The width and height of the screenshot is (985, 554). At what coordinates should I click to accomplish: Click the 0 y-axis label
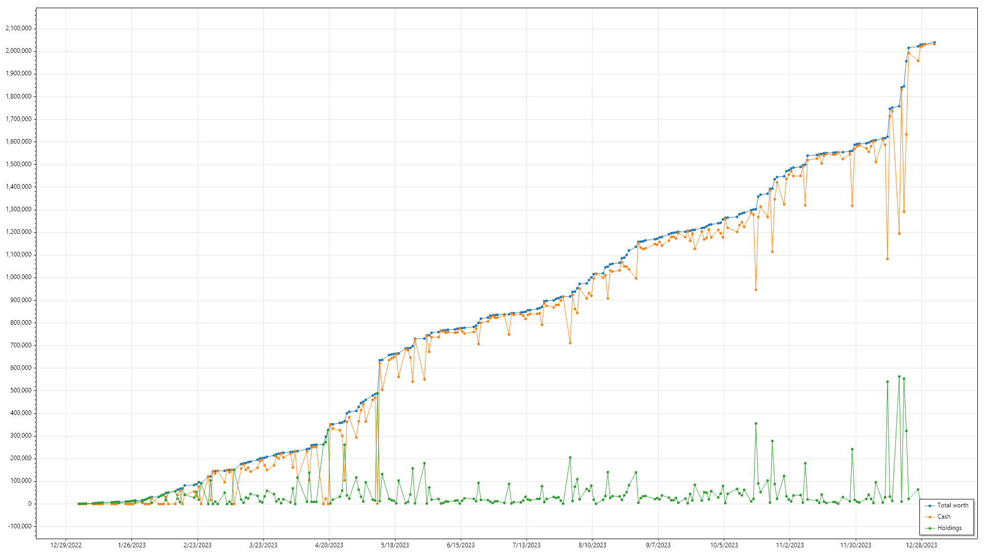point(30,504)
